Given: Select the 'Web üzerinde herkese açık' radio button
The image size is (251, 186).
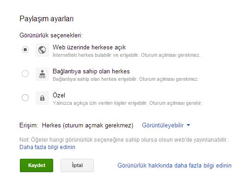Looking at the screenshot, I should (x=25, y=50).
